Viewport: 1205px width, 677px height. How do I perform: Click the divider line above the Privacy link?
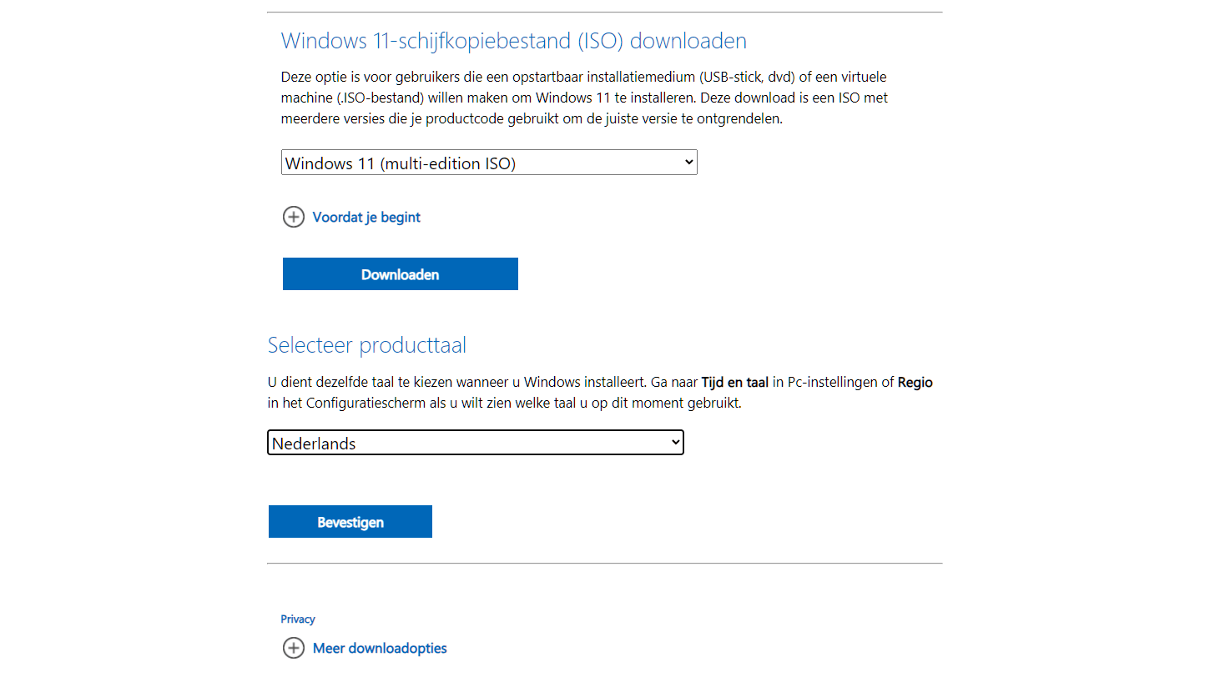coord(604,564)
